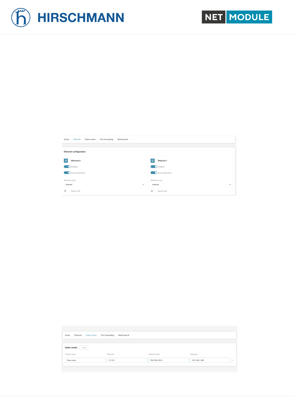Click the Route name column header

(70, 354)
